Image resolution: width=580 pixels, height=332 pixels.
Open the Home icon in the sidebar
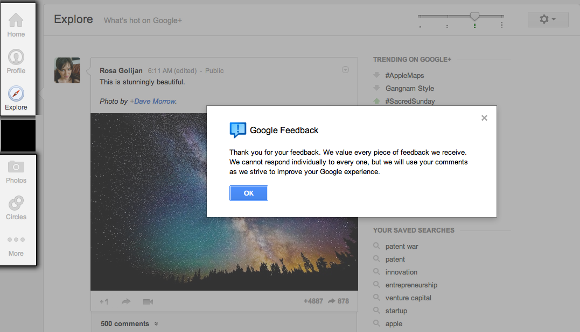click(x=16, y=20)
